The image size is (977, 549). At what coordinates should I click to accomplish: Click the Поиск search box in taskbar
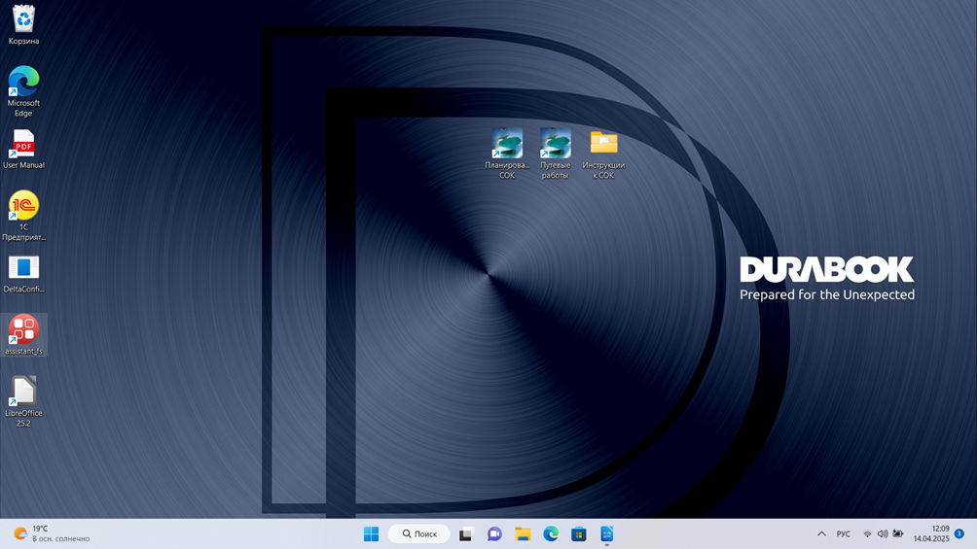(418, 534)
